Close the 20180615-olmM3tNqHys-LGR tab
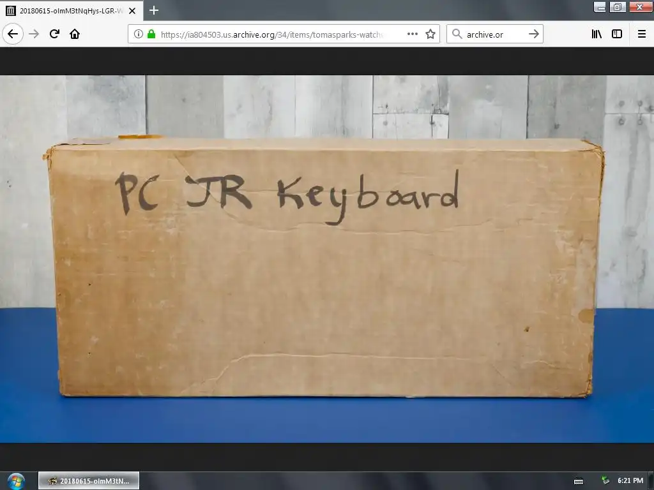The width and height of the screenshot is (654, 490). click(x=132, y=11)
